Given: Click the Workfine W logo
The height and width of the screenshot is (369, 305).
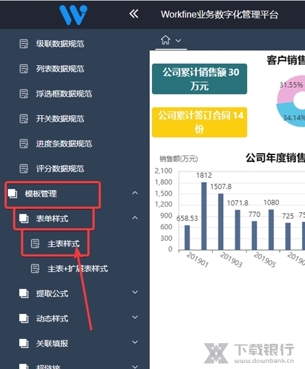Looking at the screenshot, I should [73, 15].
